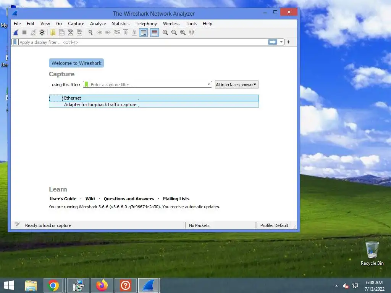Go to next packet arrow icon
This screenshot has height=293, width=391.
(x=108, y=32)
